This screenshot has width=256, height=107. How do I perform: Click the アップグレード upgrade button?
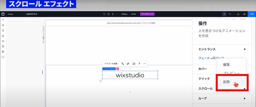(147, 14)
